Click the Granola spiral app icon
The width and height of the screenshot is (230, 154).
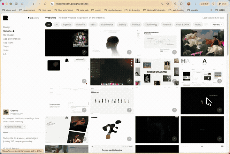tap(6, 112)
